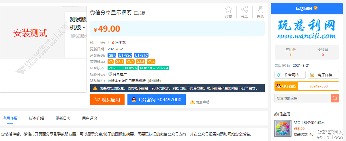Click the UTF8SC encoding tag
The image size is (346, 141).
[x=125, y=55]
